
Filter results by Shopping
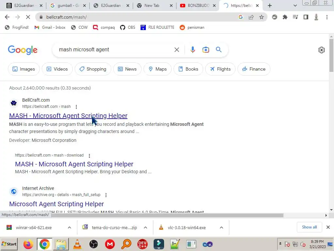point(93,69)
